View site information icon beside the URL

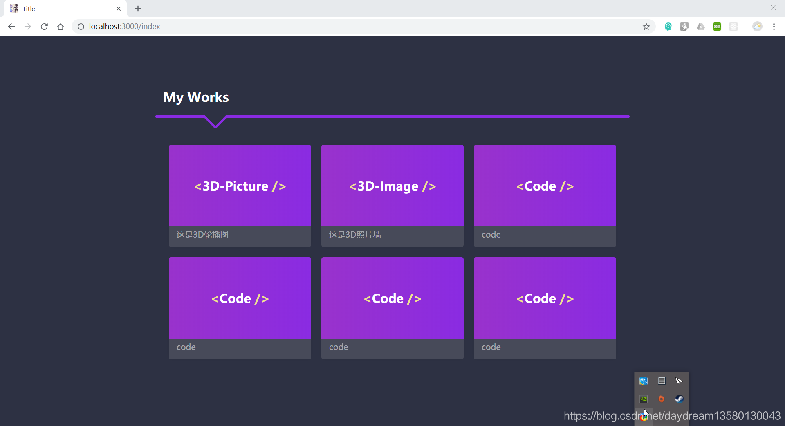(x=81, y=27)
